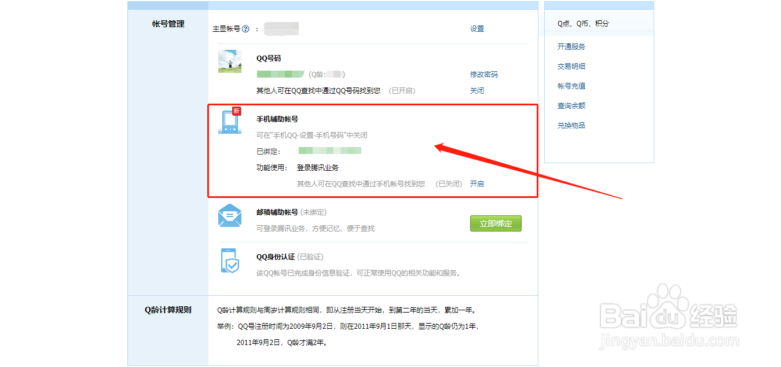
Task: Click the (已关闭) status text
Action: [x=449, y=184]
